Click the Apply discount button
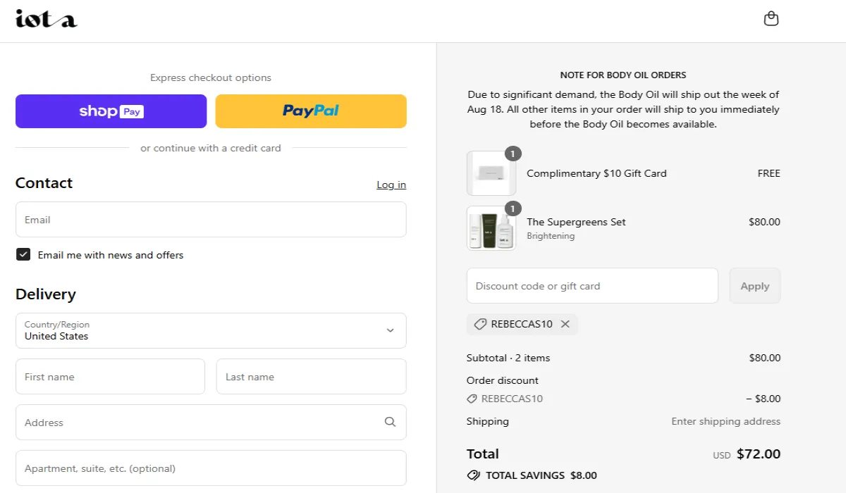Image resolution: width=846 pixels, height=493 pixels. 755,286
